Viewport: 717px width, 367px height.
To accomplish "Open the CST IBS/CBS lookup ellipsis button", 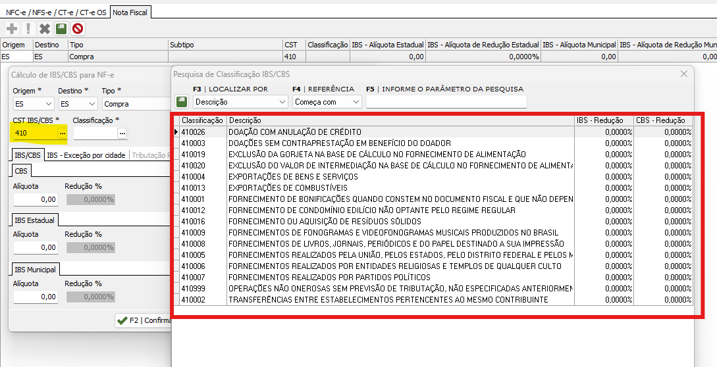I will pos(62,133).
